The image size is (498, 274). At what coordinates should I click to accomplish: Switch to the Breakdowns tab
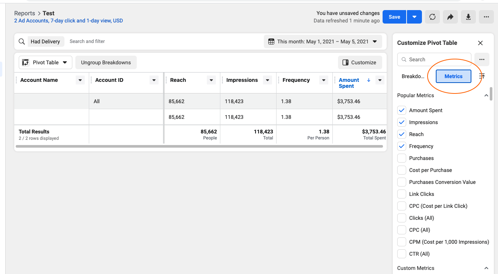click(413, 76)
